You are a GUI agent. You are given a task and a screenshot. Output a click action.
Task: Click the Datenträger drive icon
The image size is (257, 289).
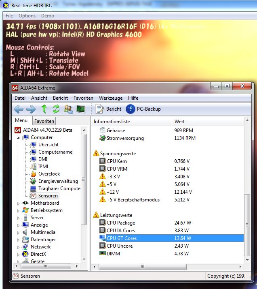25,240
